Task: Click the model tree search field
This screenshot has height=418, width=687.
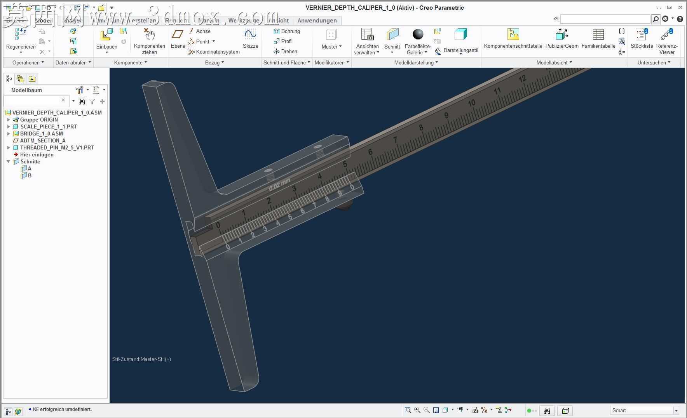Action: 36,101
